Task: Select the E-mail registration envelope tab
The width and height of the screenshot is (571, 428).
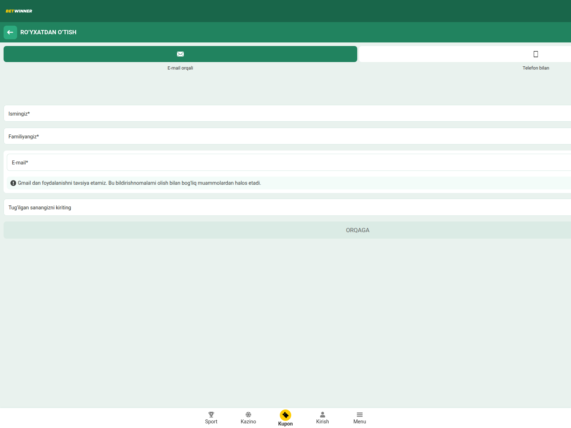Action: (180, 54)
